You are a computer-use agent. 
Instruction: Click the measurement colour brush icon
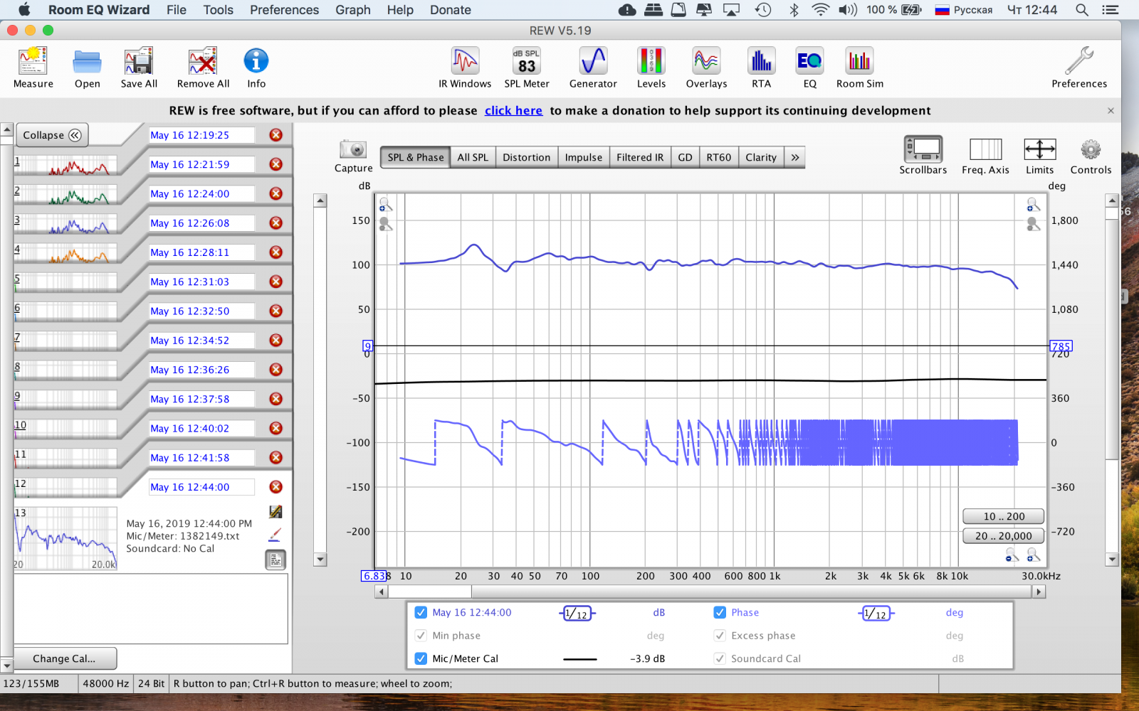275,535
